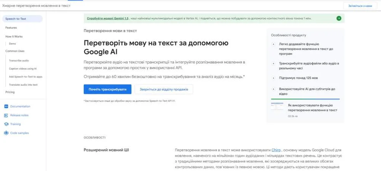Click the Release notes icon in sidebar
The width and height of the screenshot is (381, 171).
point(6,115)
